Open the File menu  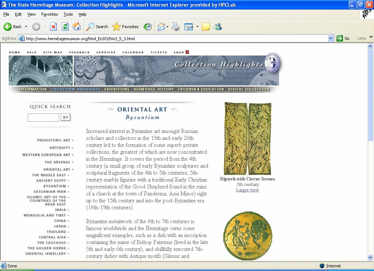(x=6, y=14)
